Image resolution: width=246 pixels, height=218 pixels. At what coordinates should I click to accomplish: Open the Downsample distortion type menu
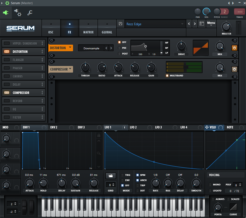click(x=91, y=48)
